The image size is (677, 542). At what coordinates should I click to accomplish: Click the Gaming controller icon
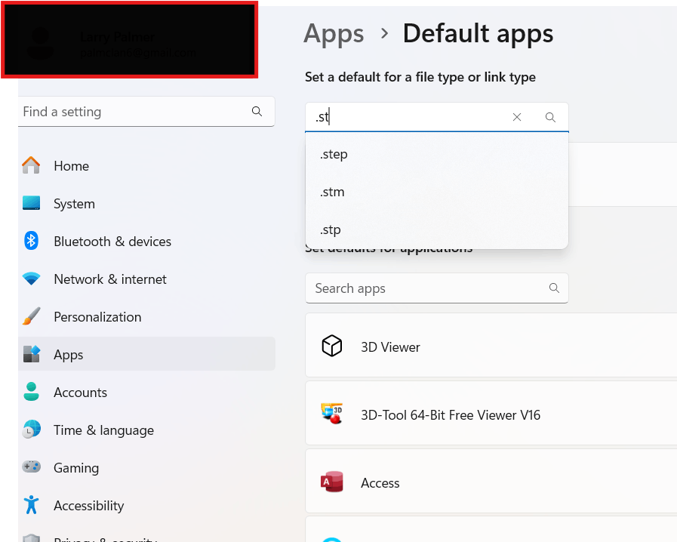tap(31, 467)
